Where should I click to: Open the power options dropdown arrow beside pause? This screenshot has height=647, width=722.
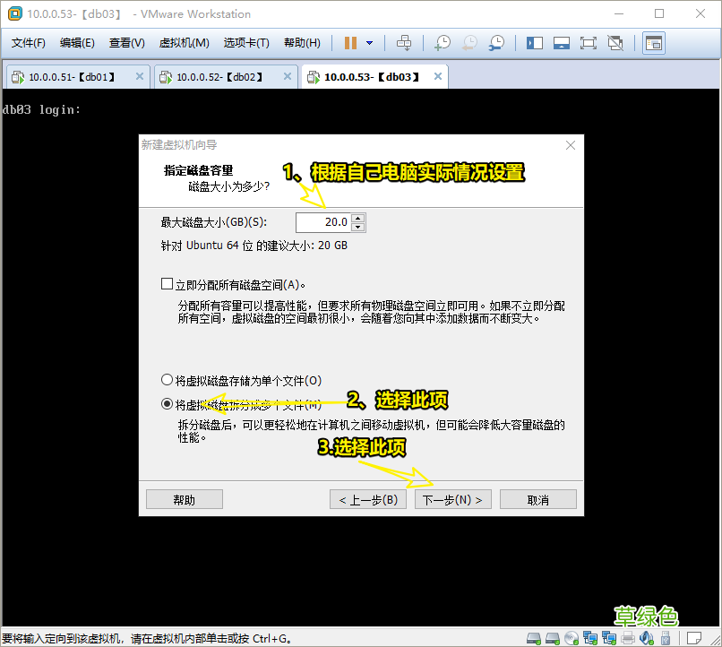pyautogui.click(x=369, y=43)
